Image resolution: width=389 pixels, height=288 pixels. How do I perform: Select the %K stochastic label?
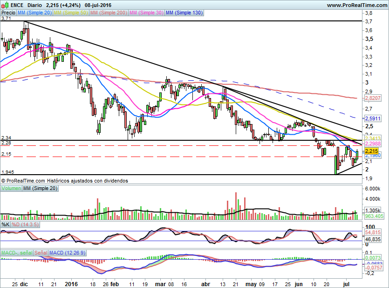coord(6,225)
